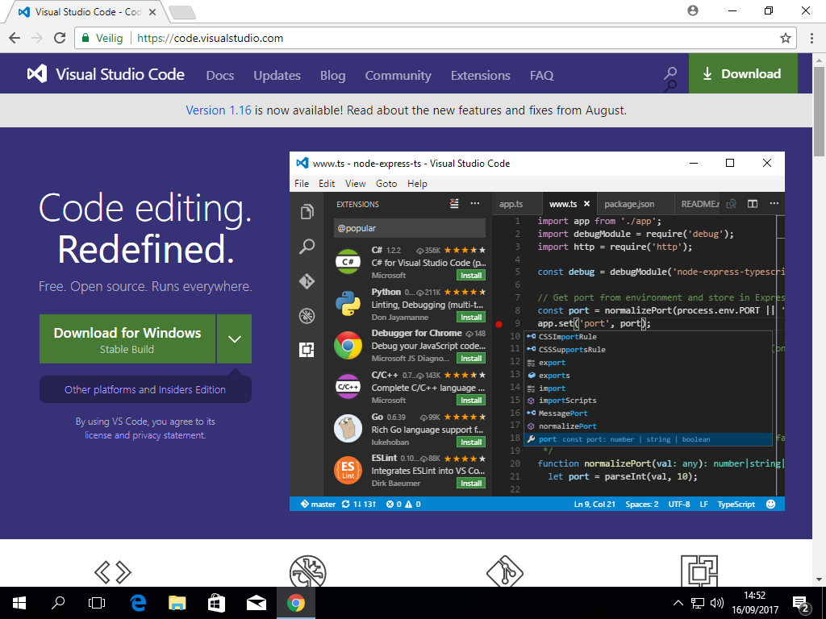Open Other platforms and Insiders Edition link
826x619 pixels.
(145, 389)
